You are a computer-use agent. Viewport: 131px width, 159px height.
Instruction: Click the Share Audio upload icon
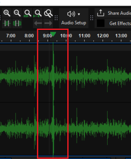coord(100,13)
